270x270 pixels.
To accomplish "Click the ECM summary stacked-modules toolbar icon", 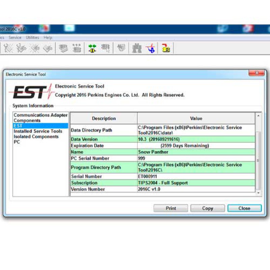I will coord(63,48).
